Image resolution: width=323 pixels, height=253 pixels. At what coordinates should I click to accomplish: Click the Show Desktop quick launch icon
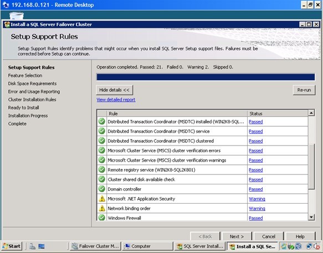[42, 246]
